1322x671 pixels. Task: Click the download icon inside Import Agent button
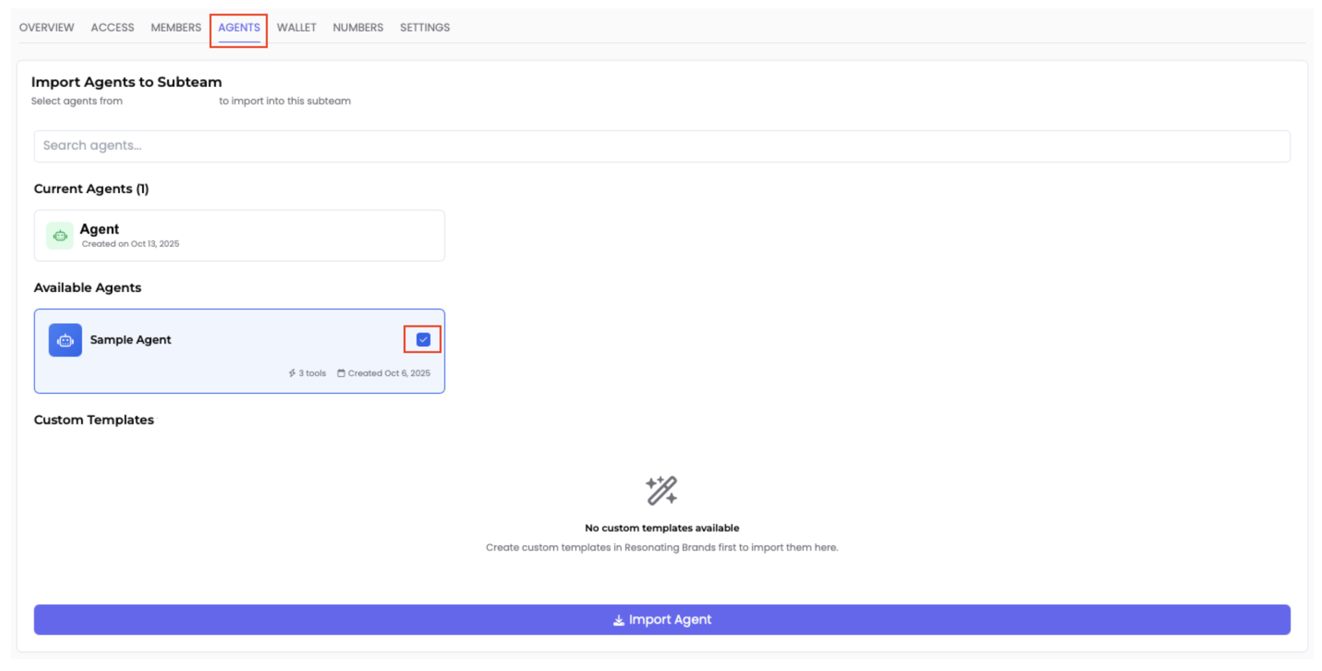pyautogui.click(x=619, y=620)
